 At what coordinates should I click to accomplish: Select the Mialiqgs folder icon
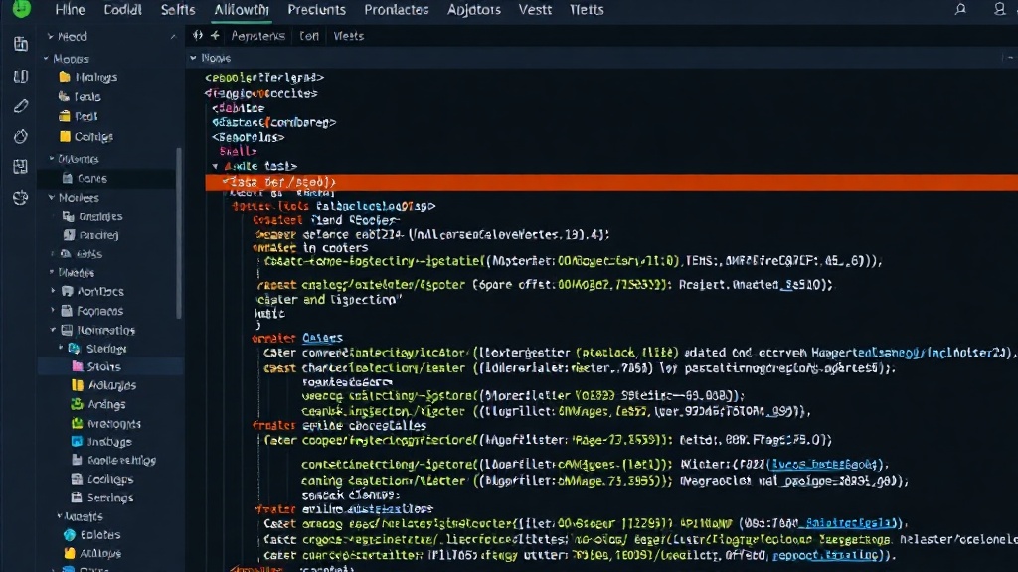click(65, 77)
